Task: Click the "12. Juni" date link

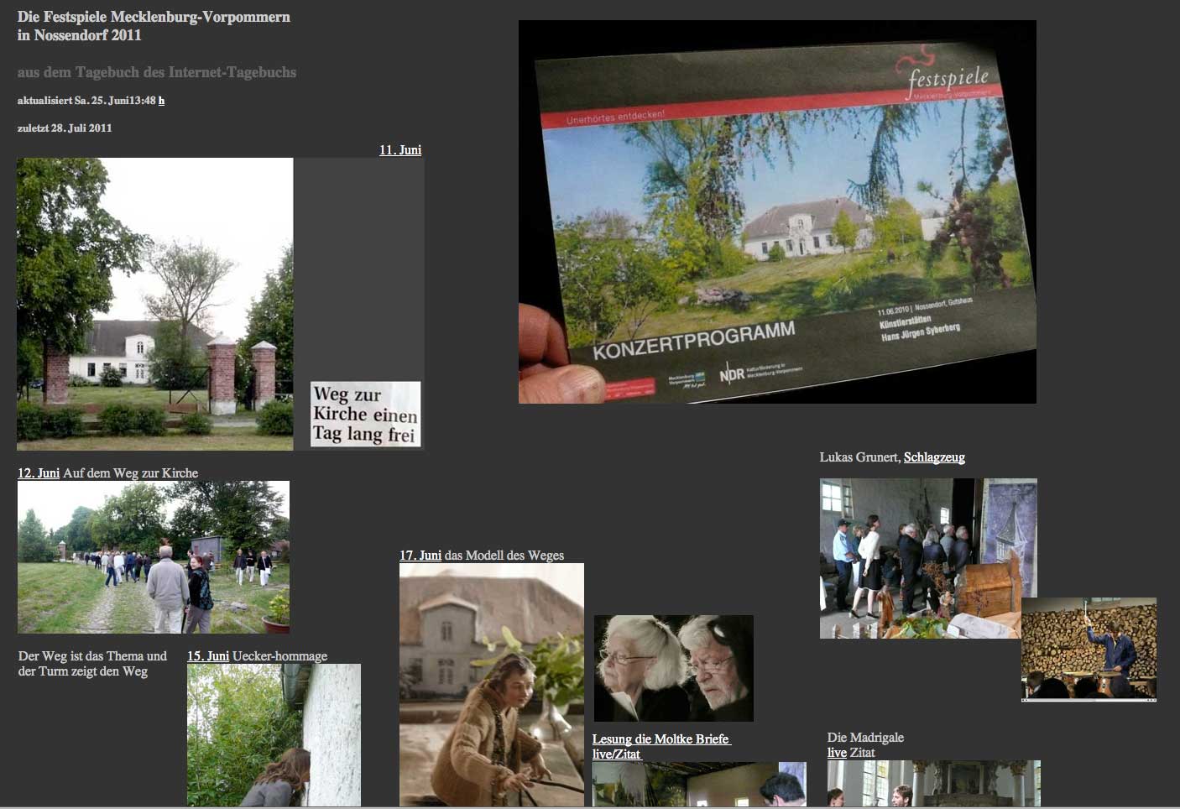Action: tap(39, 473)
